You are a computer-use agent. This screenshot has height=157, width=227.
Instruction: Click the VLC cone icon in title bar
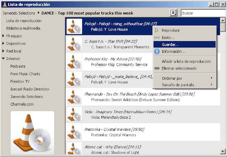coord(5,5)
